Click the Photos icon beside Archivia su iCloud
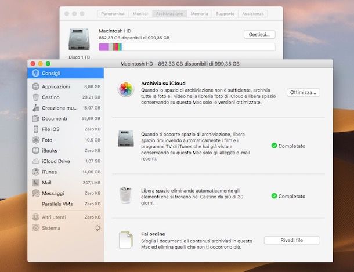The height and width of the screenshot is (272, 354). (126, 89)
